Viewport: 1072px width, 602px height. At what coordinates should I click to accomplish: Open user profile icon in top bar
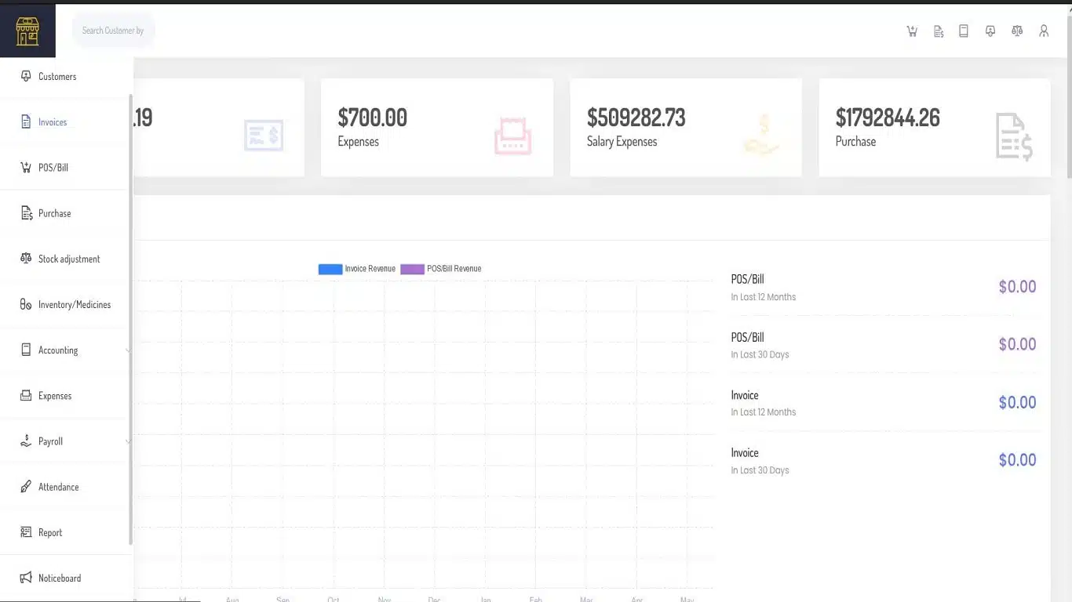(1044, 31)
